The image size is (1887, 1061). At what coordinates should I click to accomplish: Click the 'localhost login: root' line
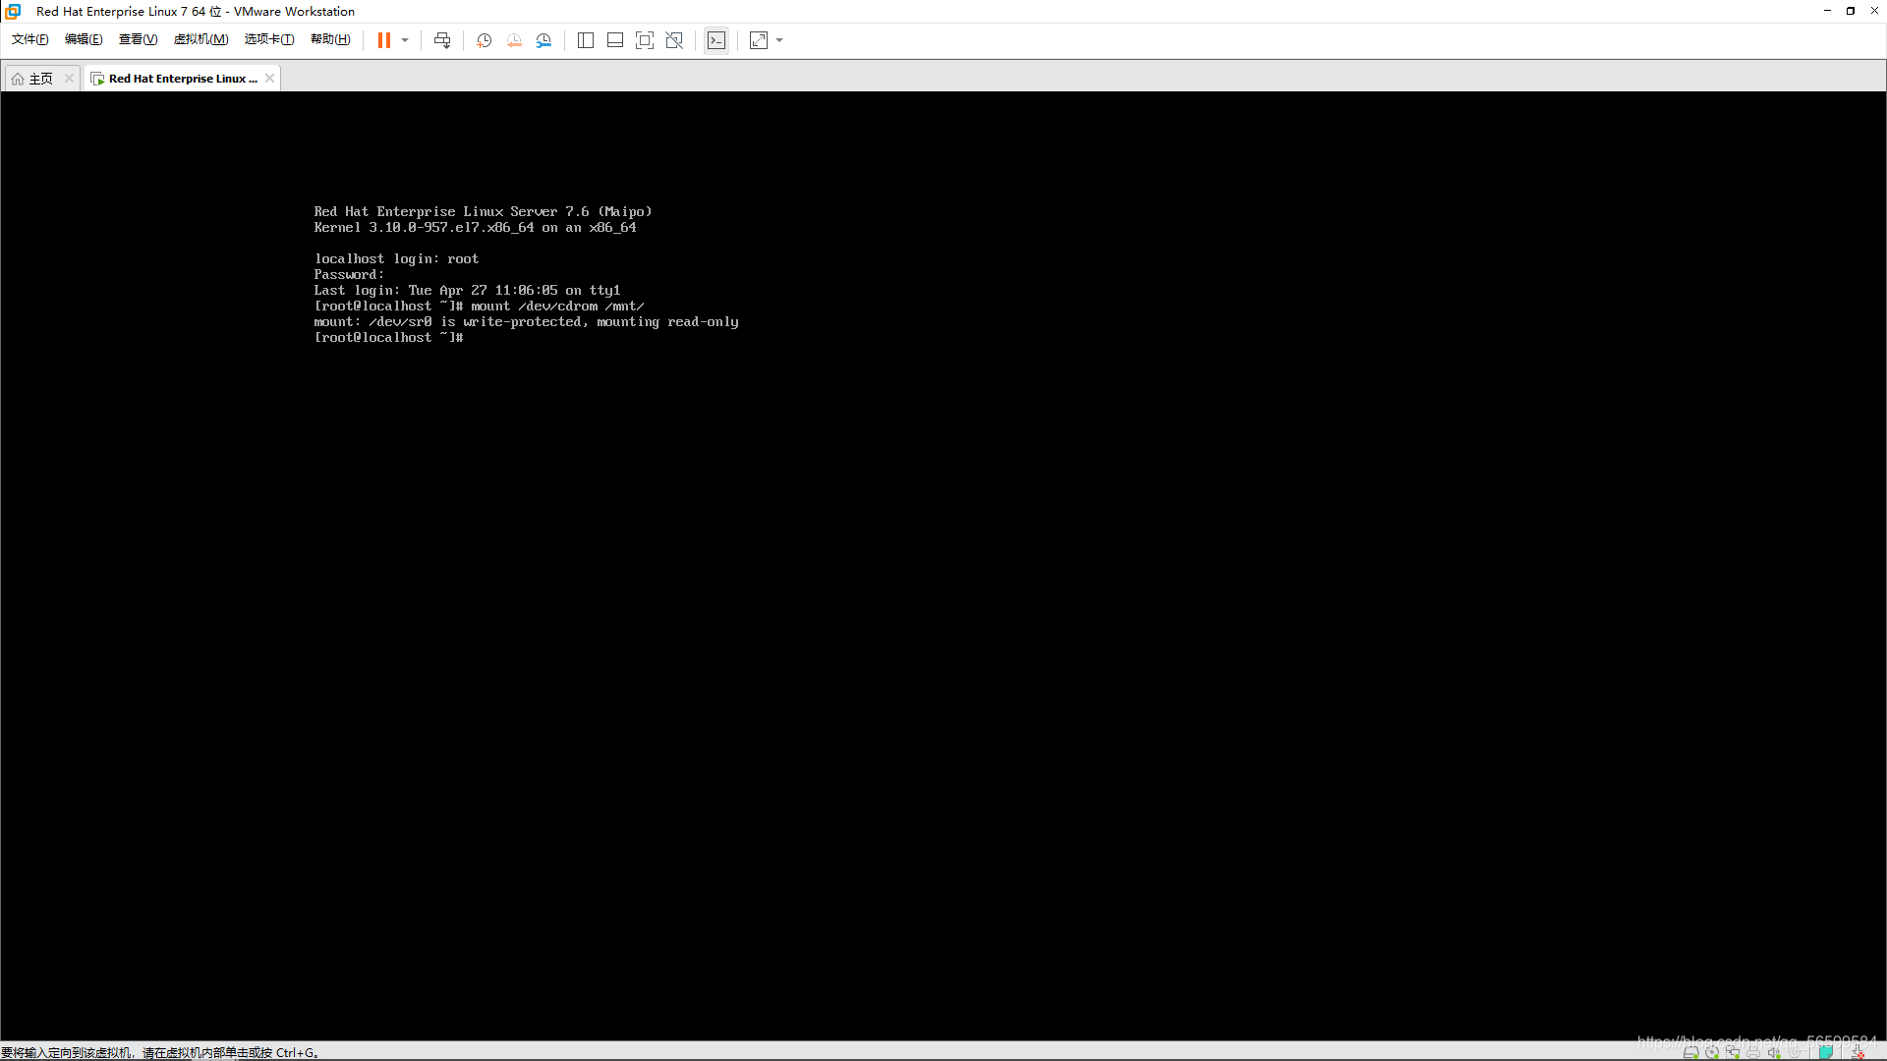pos(396,259)
